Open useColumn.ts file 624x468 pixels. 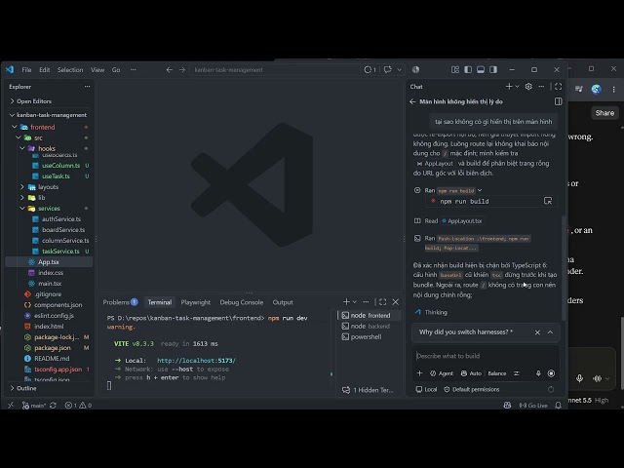(60, 165)
